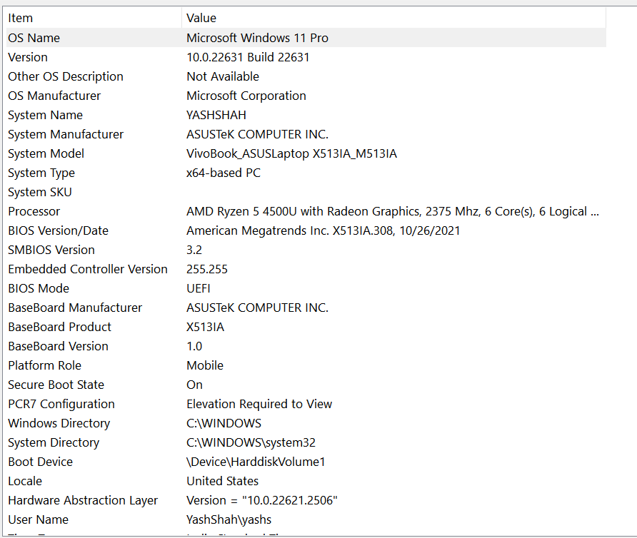
Task: Select the Hardware Abstraction Layer row
Action: coord(83,500)
